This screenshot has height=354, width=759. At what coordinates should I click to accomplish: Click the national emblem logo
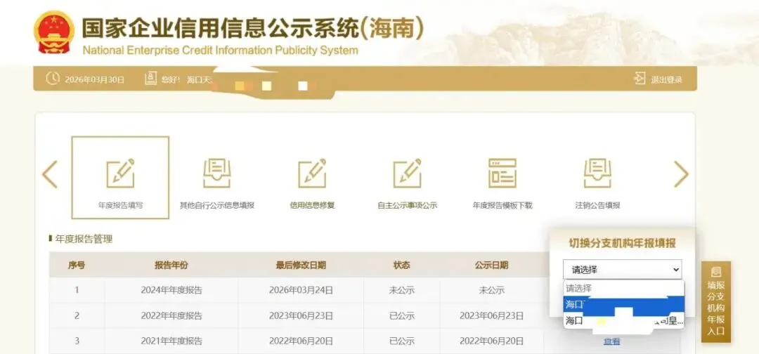[x=53, y=32]
